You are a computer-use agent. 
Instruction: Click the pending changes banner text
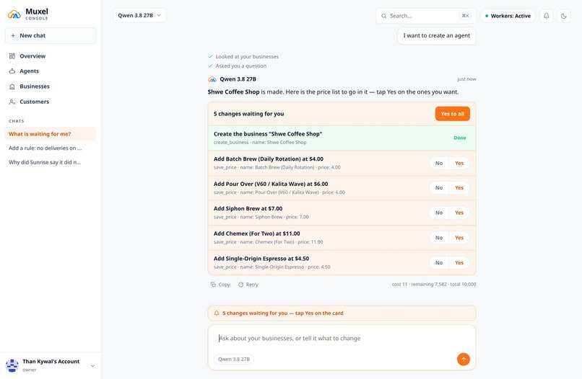pos(283,313)
